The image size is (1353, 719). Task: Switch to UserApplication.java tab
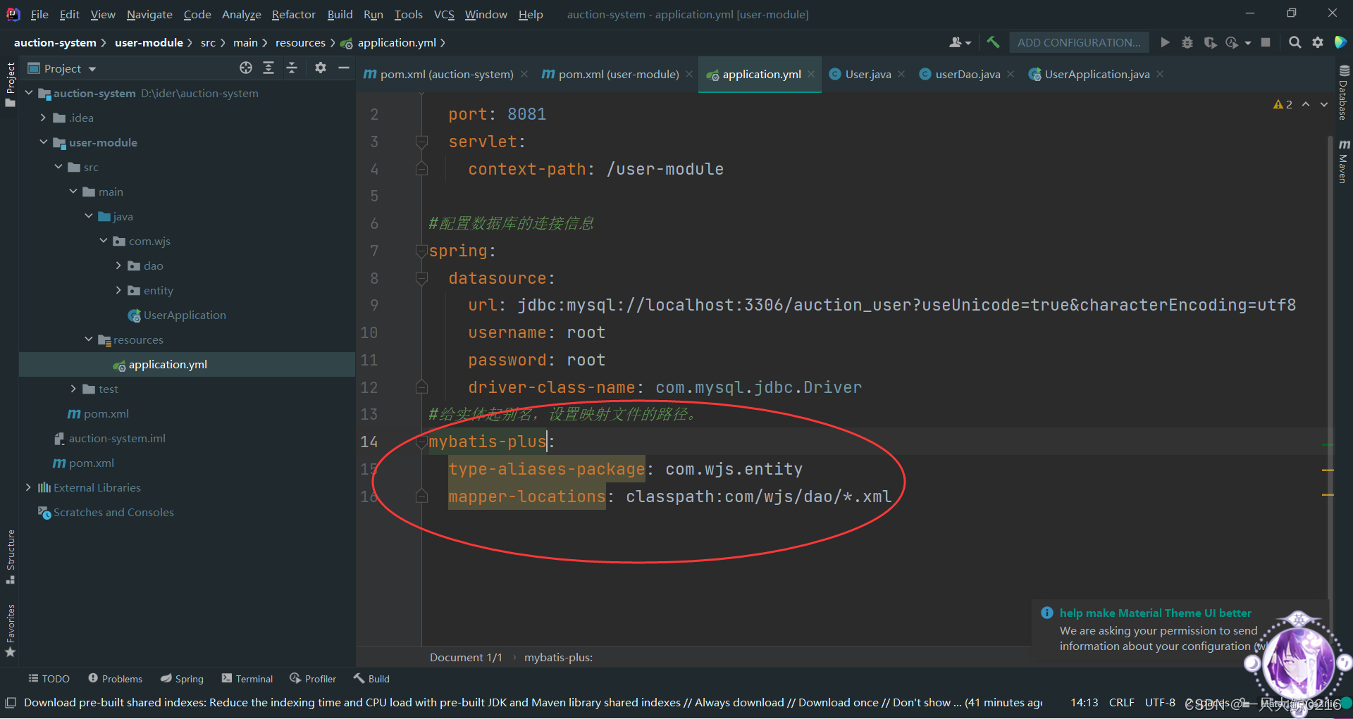tap(1096, 74)
